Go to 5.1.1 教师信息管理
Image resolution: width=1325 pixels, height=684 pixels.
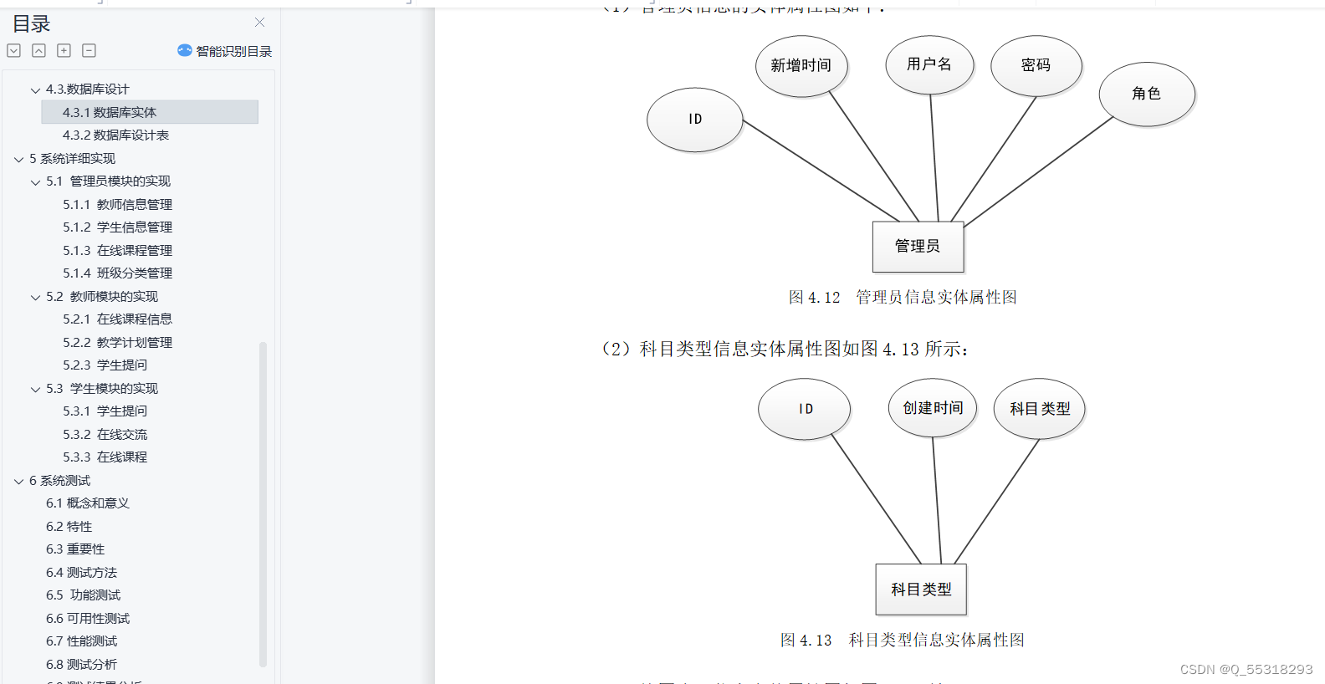[x=117, y=205]
